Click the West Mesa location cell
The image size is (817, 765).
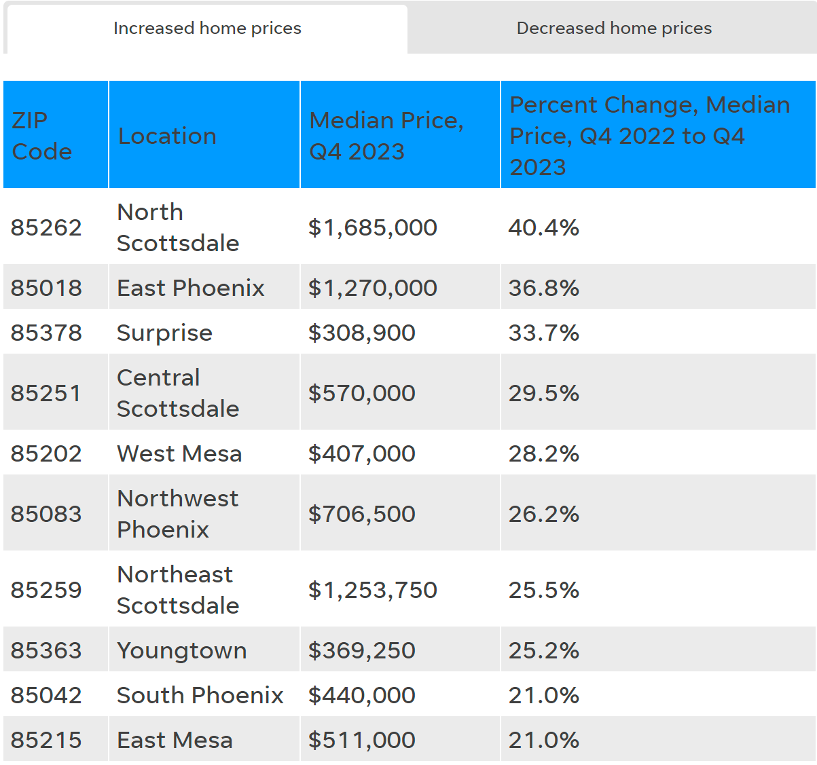[179, 453]
